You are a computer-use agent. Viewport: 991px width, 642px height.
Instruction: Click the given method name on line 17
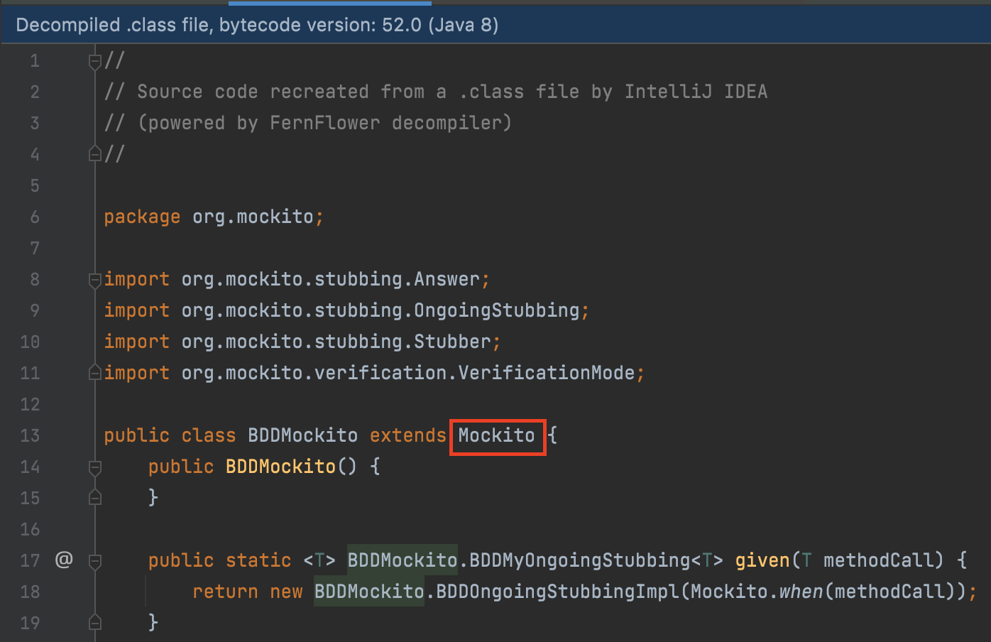pos(762,560)
